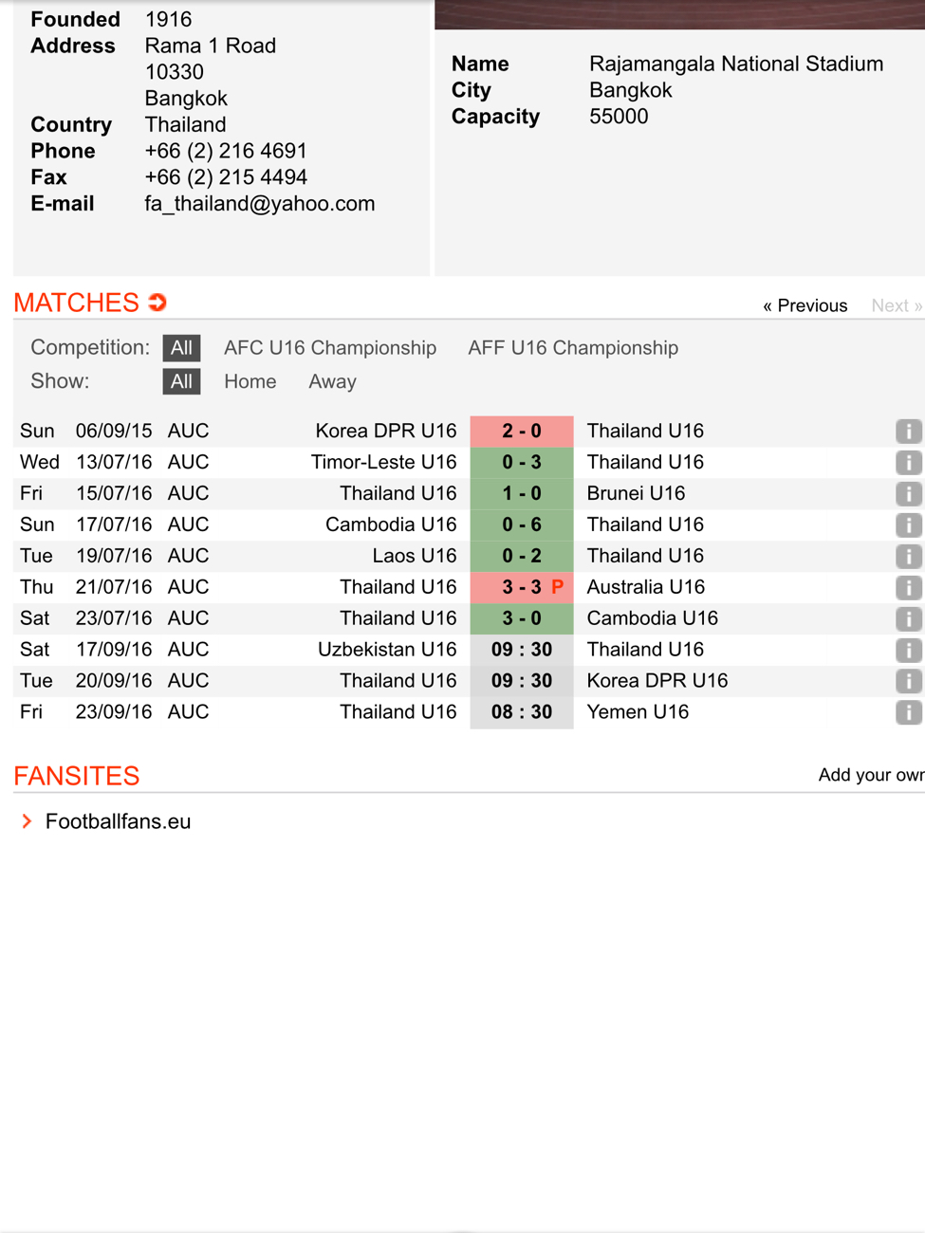Open info icon for Australia U16 match

pos(908,588)
